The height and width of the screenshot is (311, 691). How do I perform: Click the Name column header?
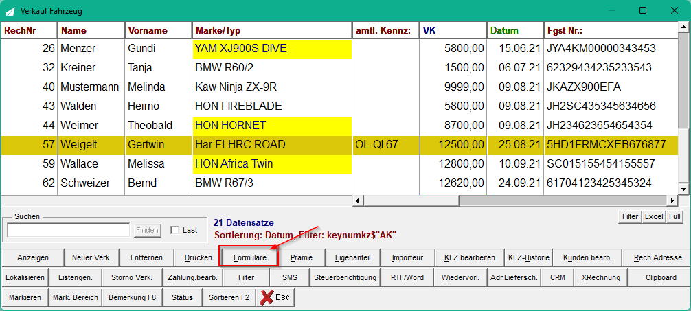(91, 30)
